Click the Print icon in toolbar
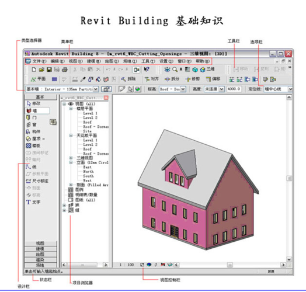 pyautogui.click(x=65, y=69)
